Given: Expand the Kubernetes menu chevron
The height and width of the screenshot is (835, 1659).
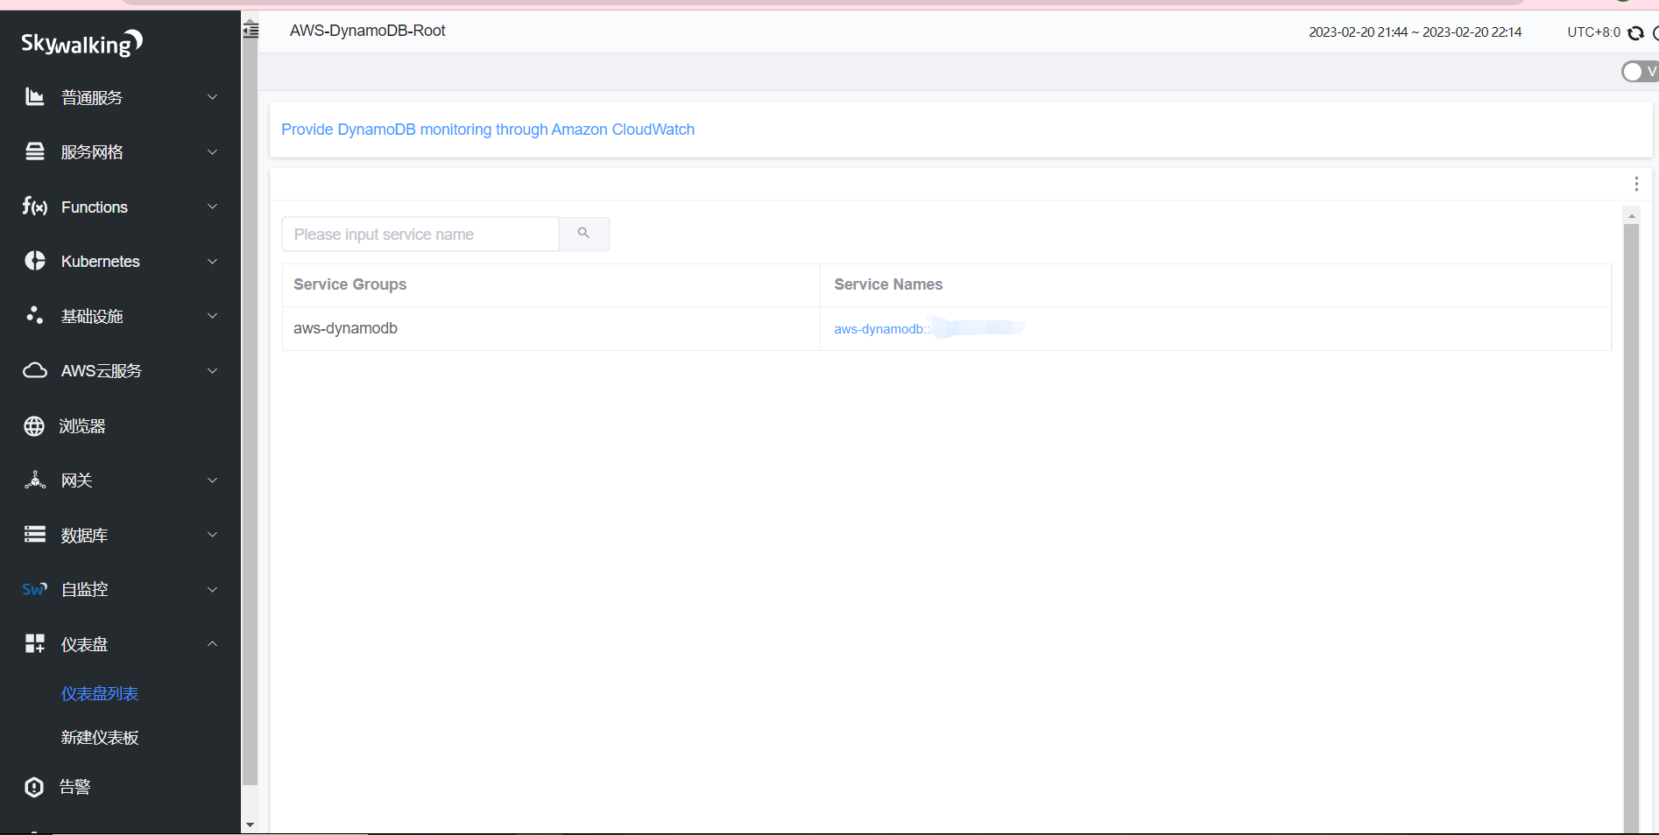Looking at the screenshot, I should point(212,261).
